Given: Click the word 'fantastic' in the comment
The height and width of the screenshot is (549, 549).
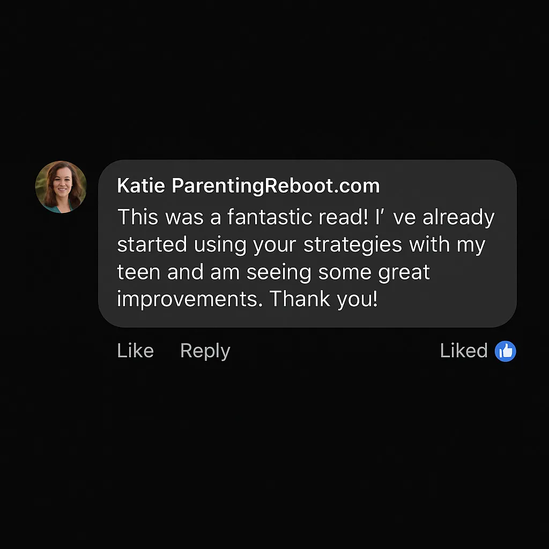Looking at the screenshot, I should pyautogui.click(x=270, y=217).
